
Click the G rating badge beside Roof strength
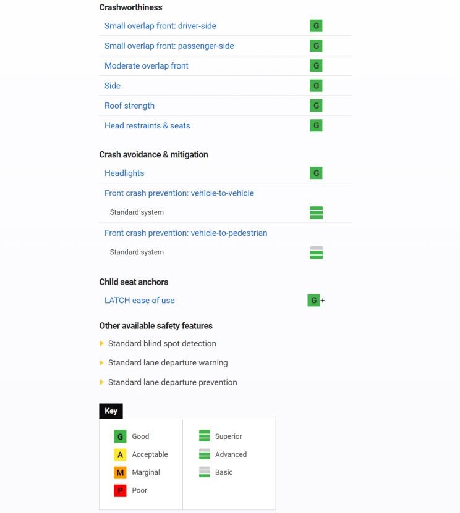click(316, 106)
